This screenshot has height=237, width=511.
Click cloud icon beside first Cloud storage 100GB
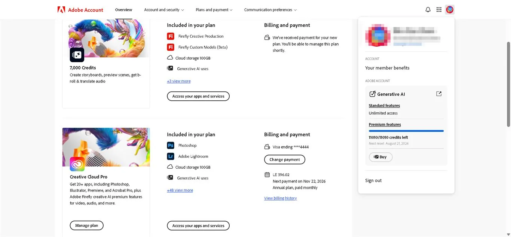pos(170,58)
